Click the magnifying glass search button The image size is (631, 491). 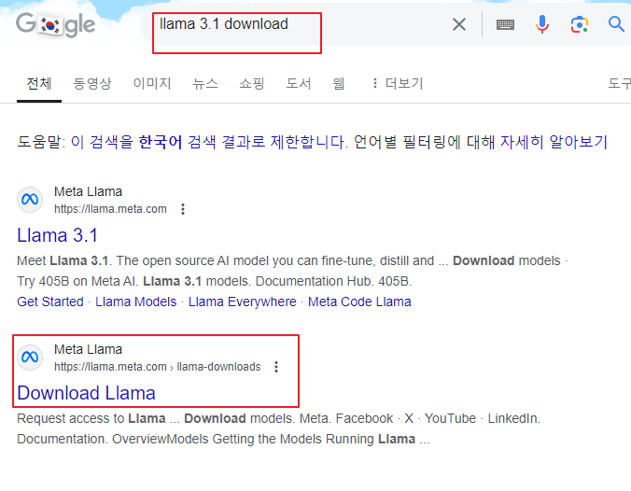(616, 24)
